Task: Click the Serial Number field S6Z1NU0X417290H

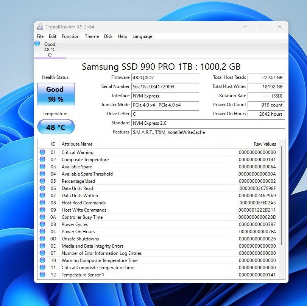Action: point(165,86)
